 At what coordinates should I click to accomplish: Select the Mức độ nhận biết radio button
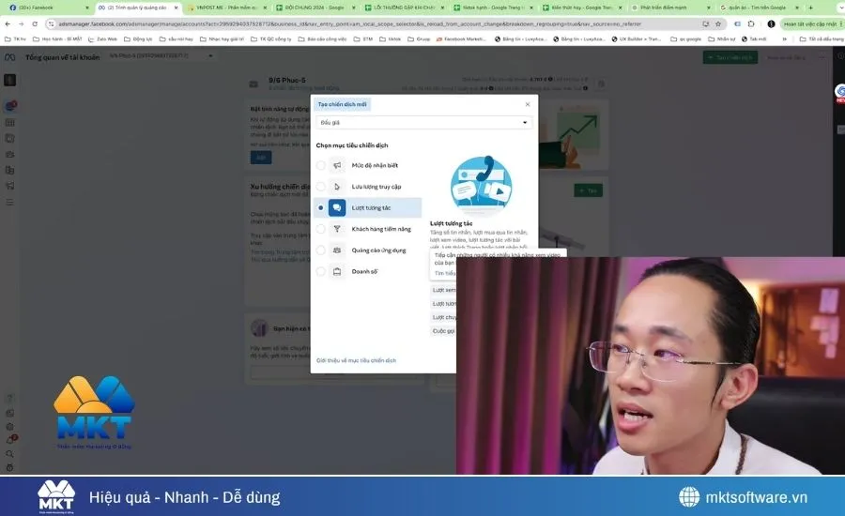coord(321,165)
